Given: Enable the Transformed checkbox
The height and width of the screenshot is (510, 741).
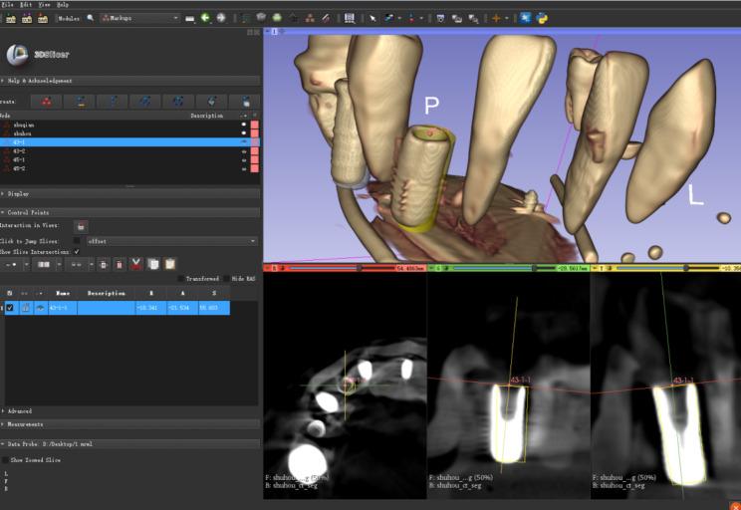Looking at the screenshot, I should point(180,278).
